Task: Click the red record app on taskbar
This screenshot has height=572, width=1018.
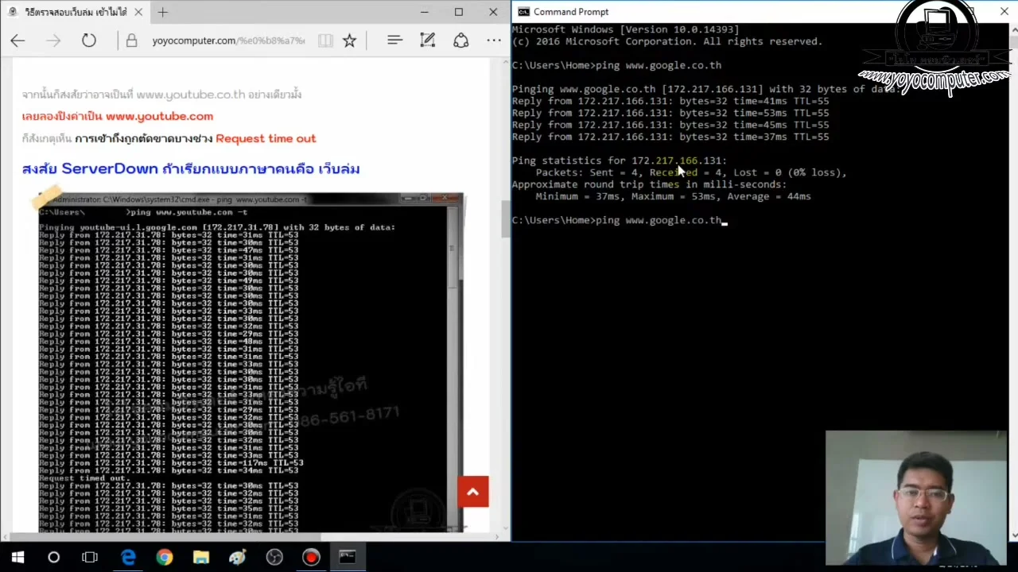Action: coord(311,558)
